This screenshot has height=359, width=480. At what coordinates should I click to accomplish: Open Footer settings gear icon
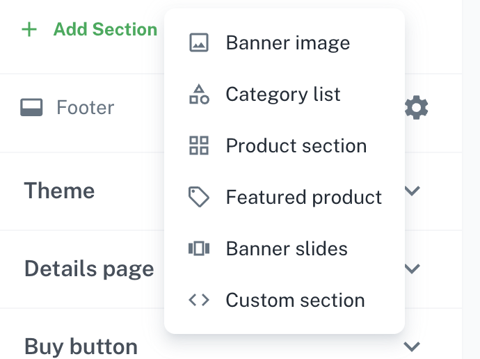click(416, 108)
